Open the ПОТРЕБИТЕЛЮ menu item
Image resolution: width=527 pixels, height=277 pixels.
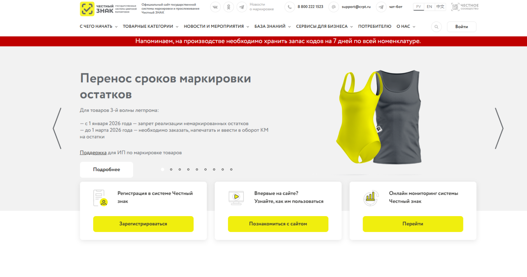tap(375, 26)
